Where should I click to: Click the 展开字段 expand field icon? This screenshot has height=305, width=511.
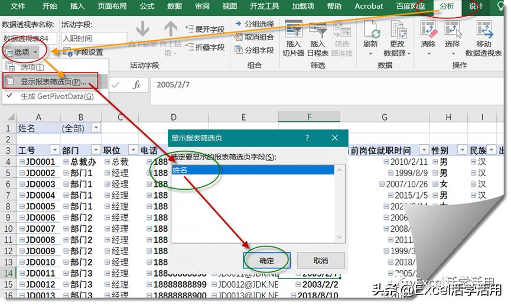pos(190,29)
